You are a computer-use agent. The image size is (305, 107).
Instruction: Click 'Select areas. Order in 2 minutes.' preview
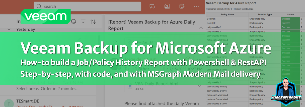coord(49,89)
